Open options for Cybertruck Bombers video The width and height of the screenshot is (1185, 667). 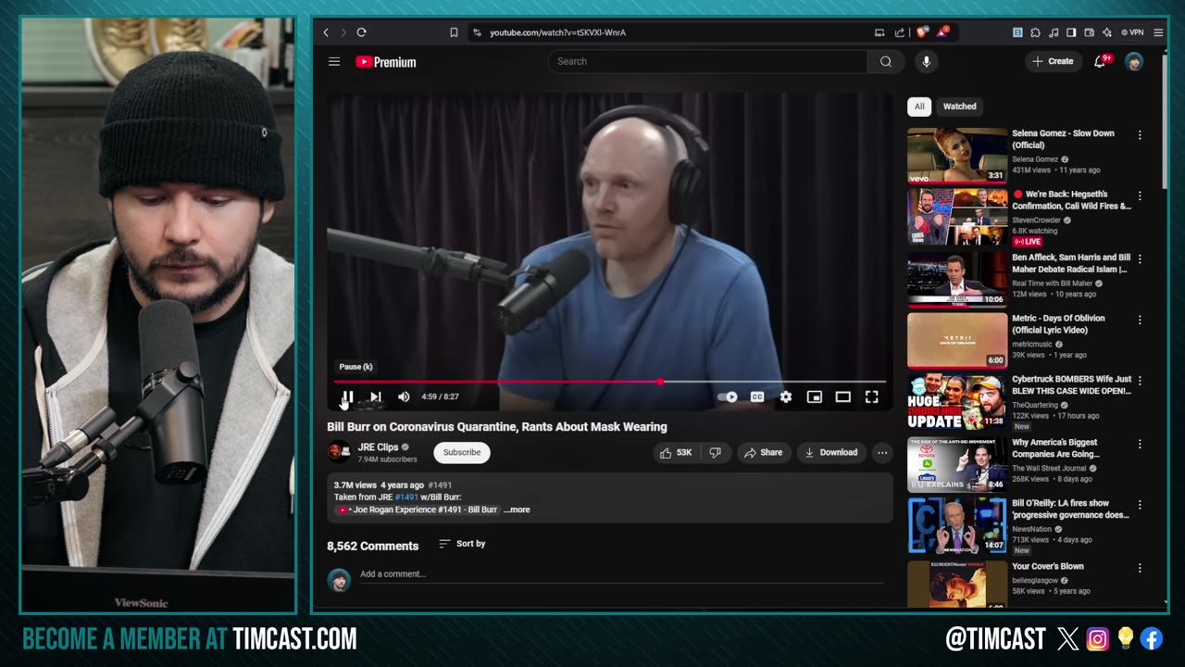[1140, 381]
